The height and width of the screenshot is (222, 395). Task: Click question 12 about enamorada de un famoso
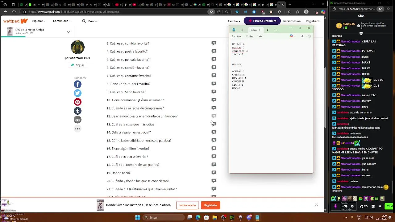142,116
